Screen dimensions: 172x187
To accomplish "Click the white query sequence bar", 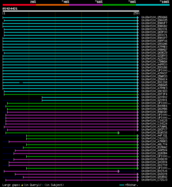I will [71, 11].
